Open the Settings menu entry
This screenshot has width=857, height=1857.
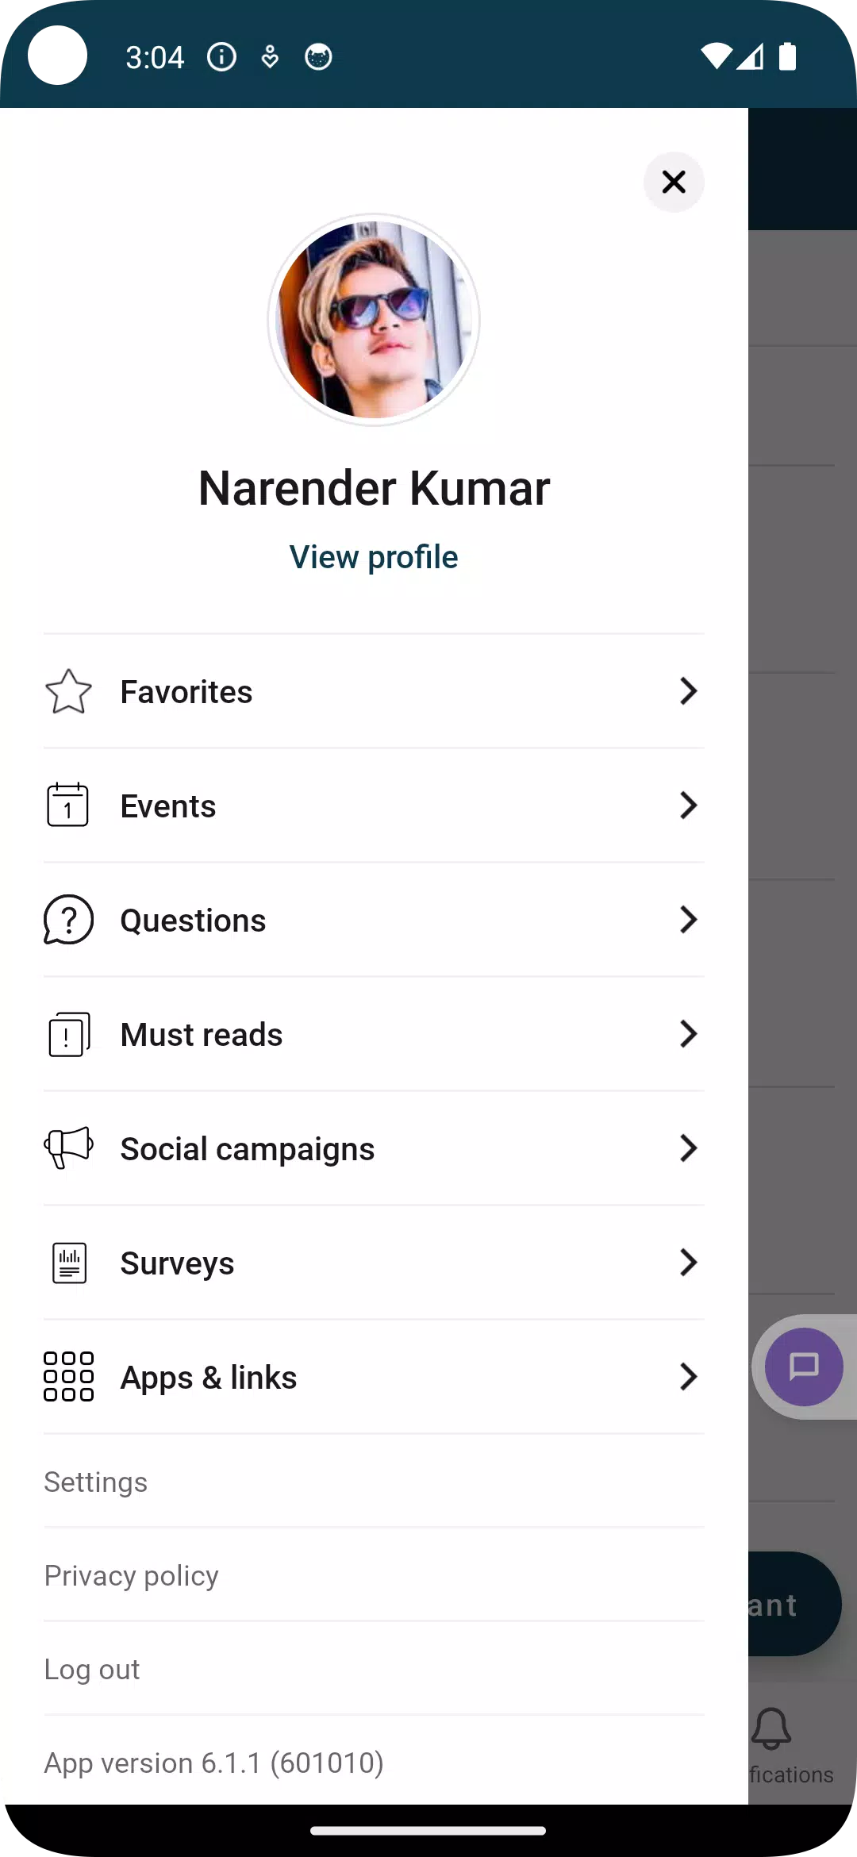(x=96, y=1482)
